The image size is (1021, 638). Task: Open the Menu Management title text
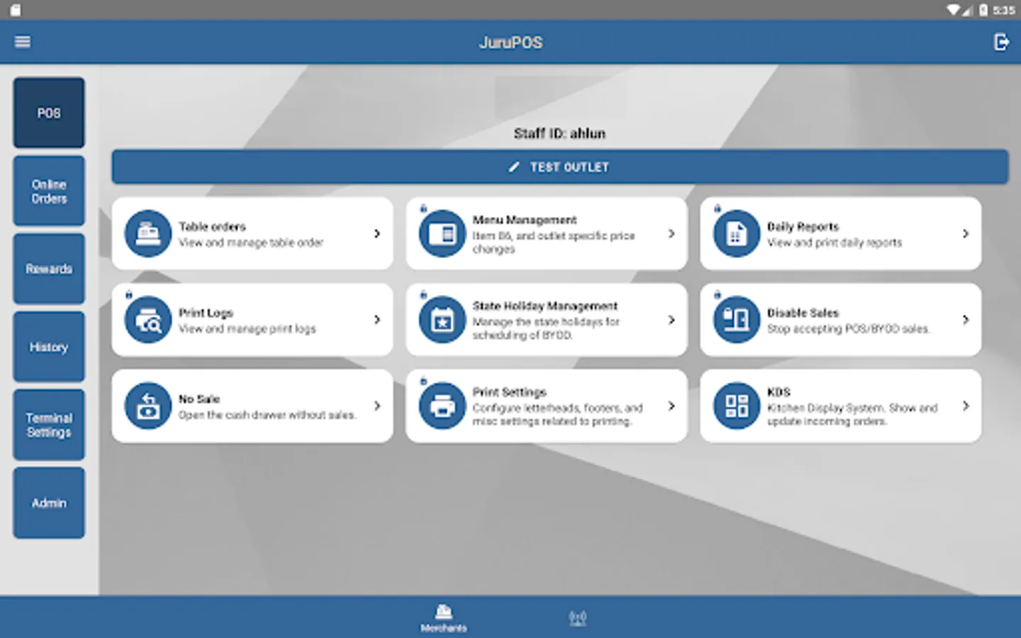click(x=525, y=220)
